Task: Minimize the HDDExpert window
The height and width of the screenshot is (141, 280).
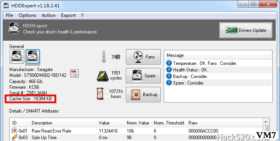Action: [x=243, y=4]
